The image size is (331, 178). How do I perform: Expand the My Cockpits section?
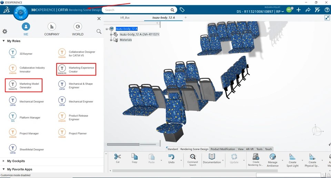3,161
